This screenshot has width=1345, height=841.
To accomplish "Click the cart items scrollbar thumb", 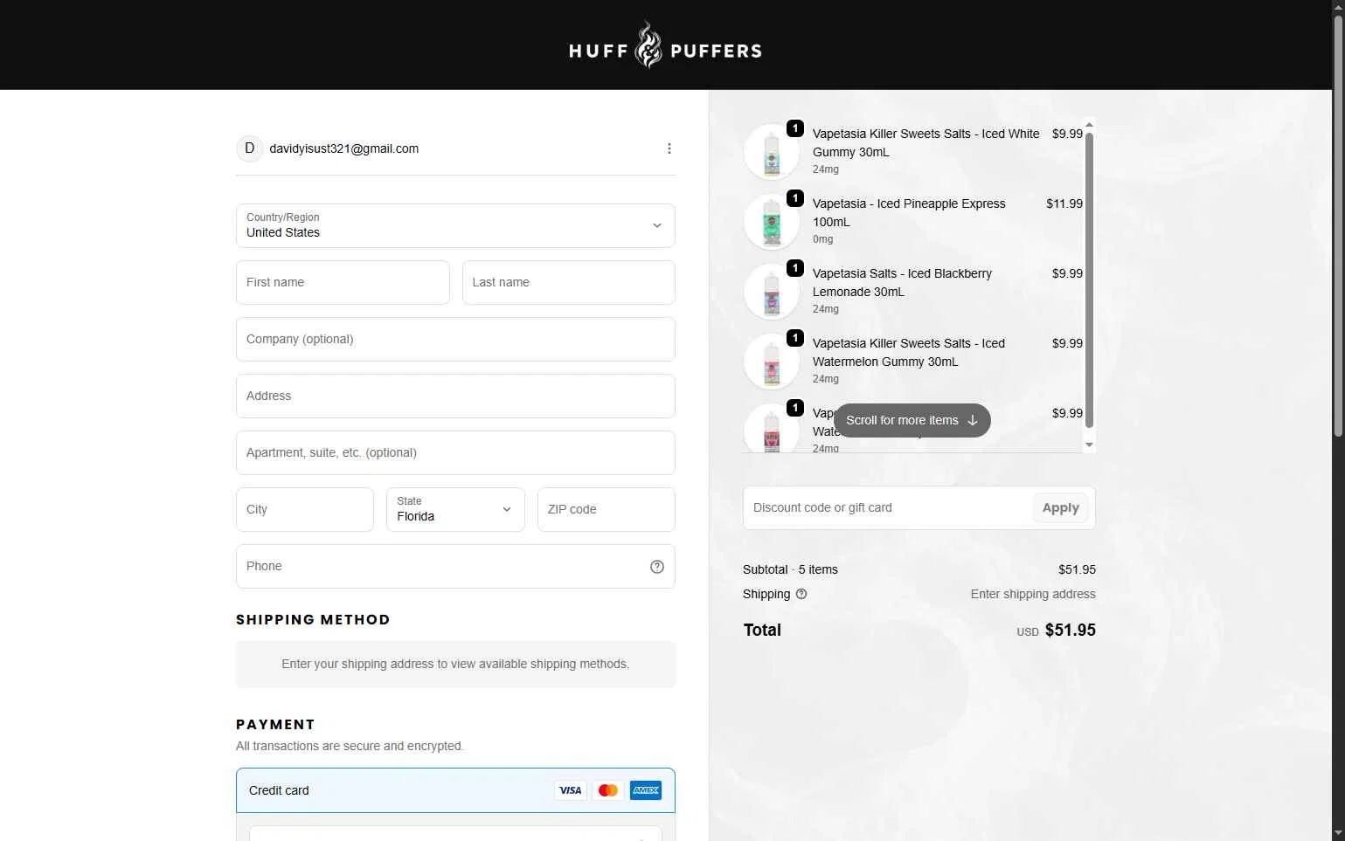I will pos(1089,279).
